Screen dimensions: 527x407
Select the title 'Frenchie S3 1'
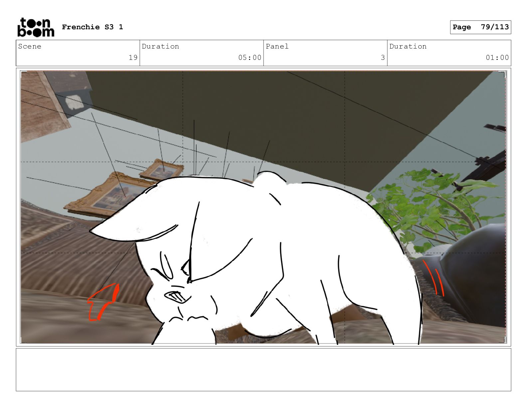tap(92, 27)
